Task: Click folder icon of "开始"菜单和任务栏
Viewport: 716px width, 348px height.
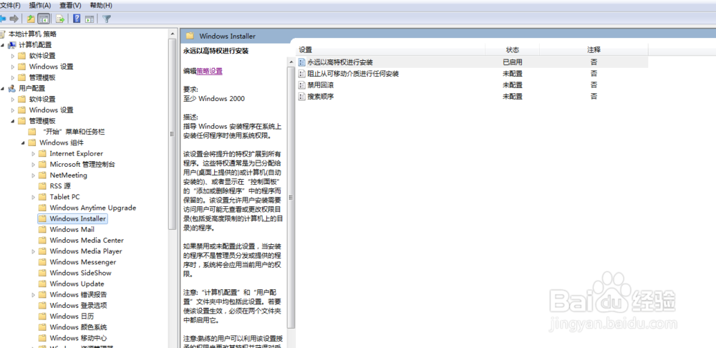Action: (32, 132)
